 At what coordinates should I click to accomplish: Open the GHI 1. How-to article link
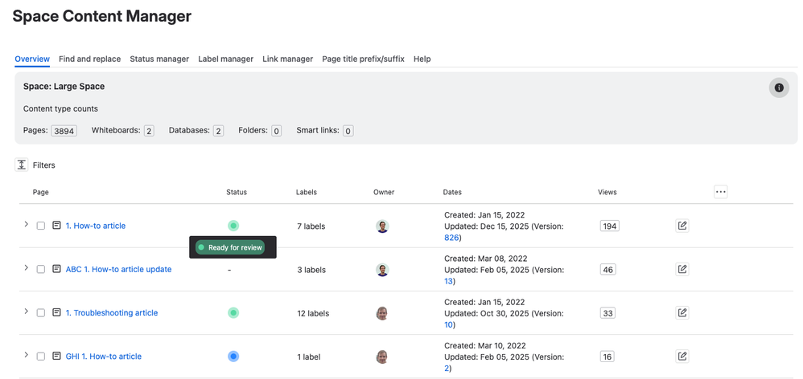point(104,356)
